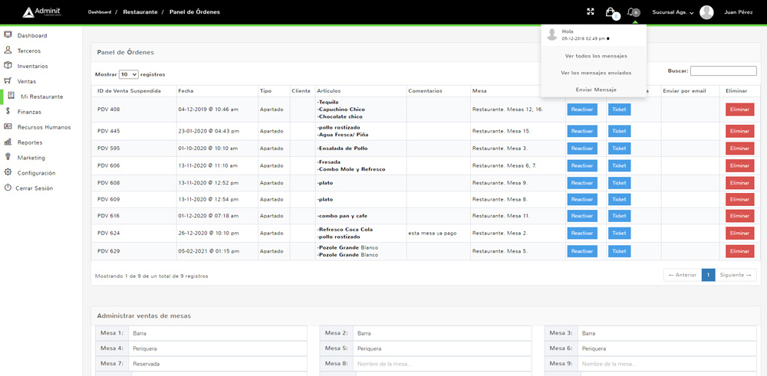Click the notification bell icon
This screenshot has height=376, width=767.
tap(631, 11)
